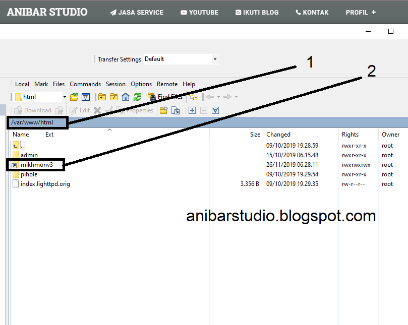The width and height of the screenshot is (408, 325).
Task: Click the rwxrwxrwx rights cell
Action: click(x=356, y=165)
